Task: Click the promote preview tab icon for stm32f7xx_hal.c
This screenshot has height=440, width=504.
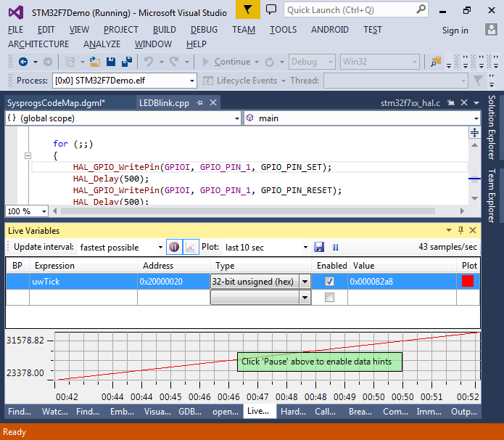Action: click(x=451, y=102)
